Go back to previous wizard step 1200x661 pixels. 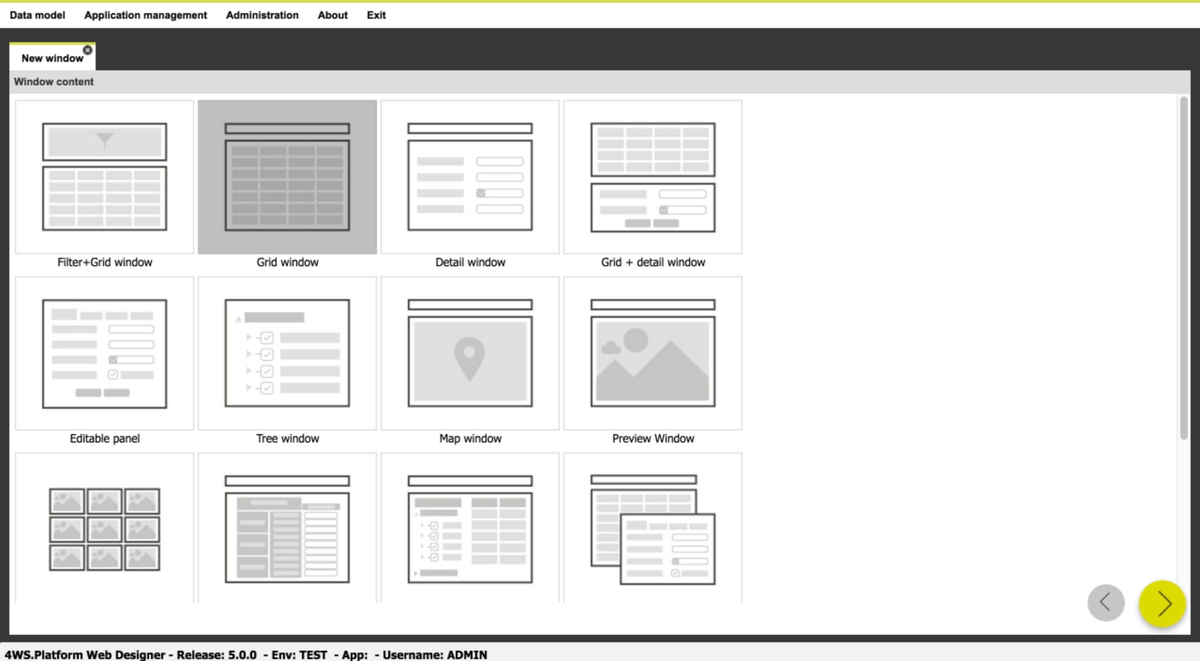[1106, 602]
